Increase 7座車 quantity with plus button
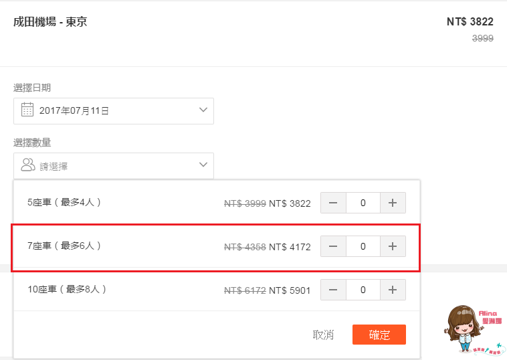Image resolution: width=507 pixels, height=360 pixels. click(393, 246)
